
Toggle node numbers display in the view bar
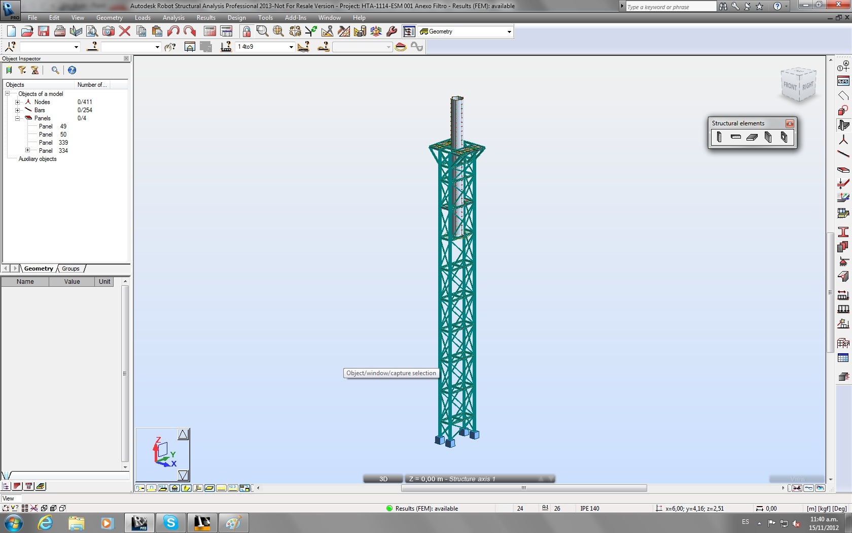(140, 488)
